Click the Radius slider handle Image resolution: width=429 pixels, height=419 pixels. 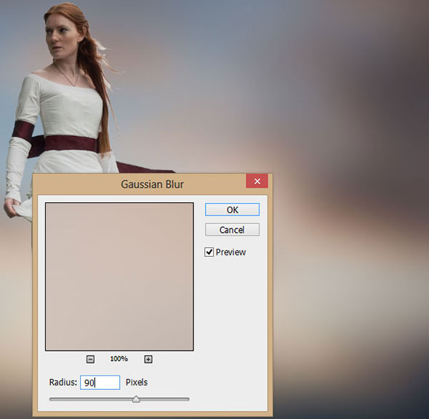pyautogui.click(x=136, y=399)
